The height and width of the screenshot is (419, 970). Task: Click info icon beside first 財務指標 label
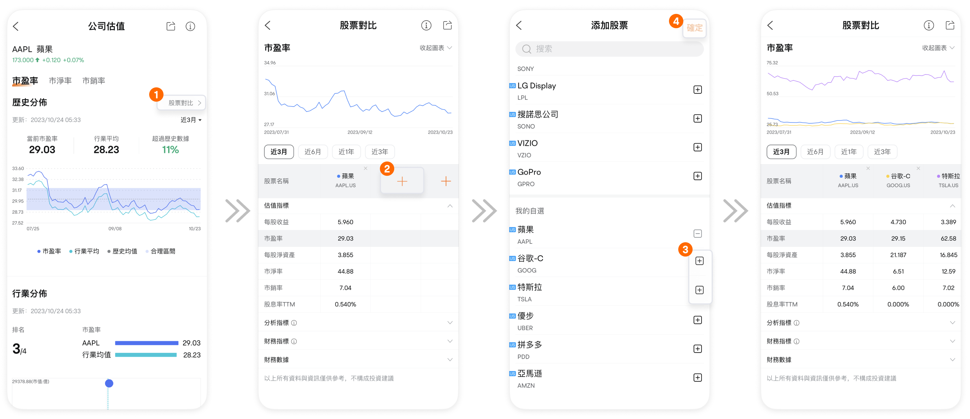294,341
